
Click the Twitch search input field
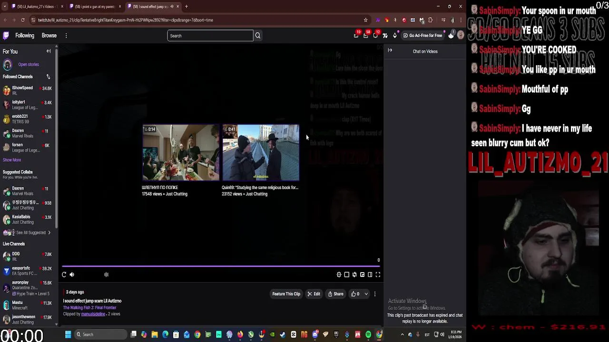point(210,36)
